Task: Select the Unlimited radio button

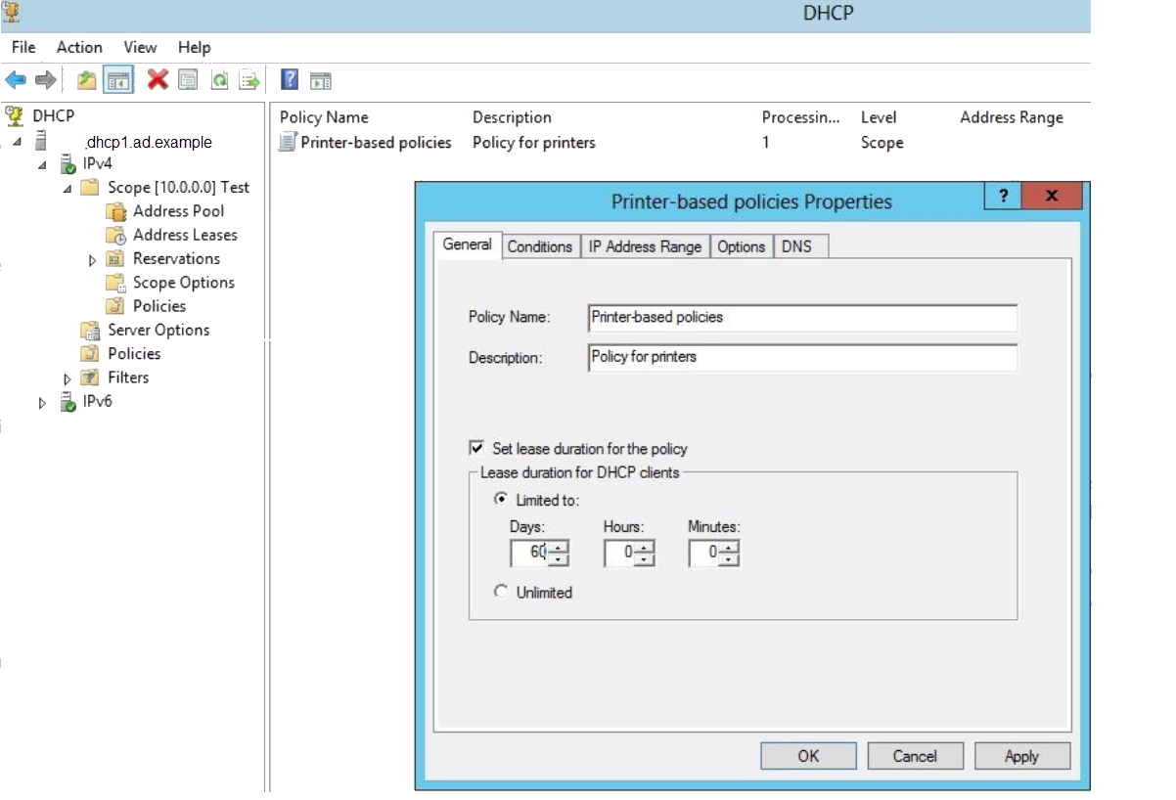Action: coord(502,591)
